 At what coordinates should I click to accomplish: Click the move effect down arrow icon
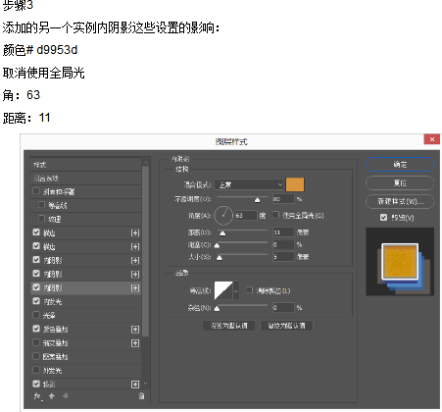(66, 396)
